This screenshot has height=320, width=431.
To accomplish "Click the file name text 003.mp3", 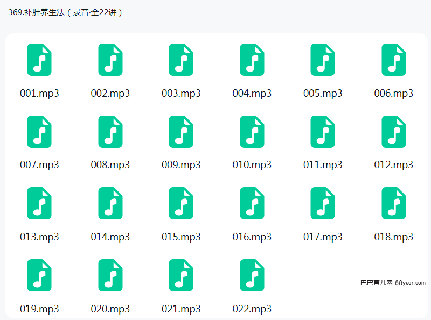I will (181, 94).
